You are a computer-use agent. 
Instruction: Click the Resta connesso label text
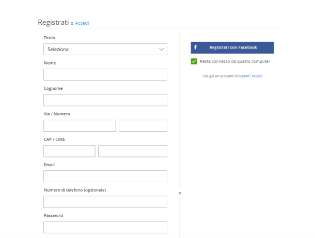(235, 61)
